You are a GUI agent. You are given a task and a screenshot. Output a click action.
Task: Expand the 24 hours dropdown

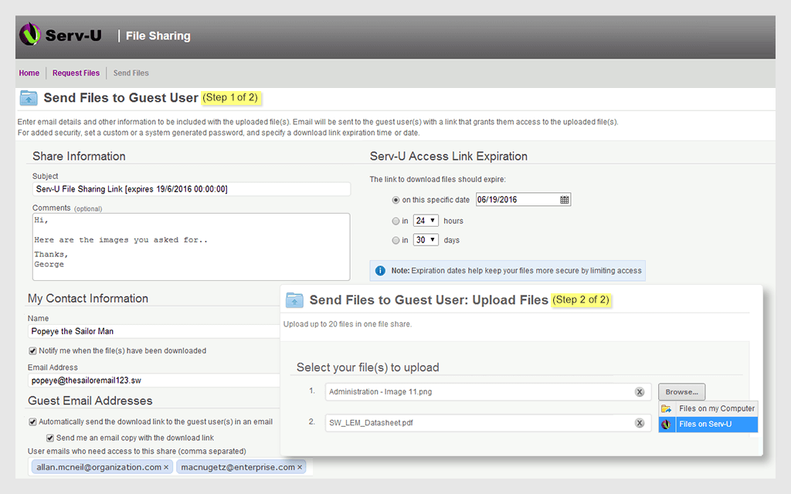(x=426, y=221)
